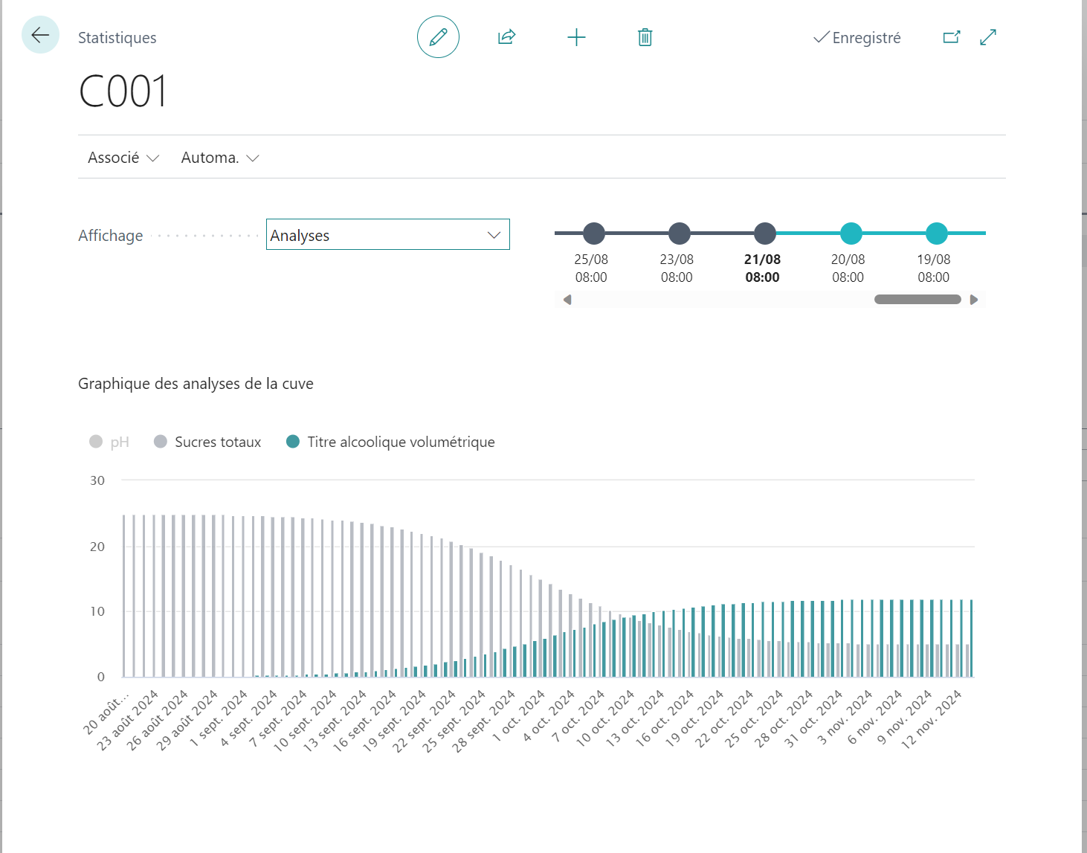Open the share icon in the toolbar
Screen dimensions: 1087x853
coord(506,37)
